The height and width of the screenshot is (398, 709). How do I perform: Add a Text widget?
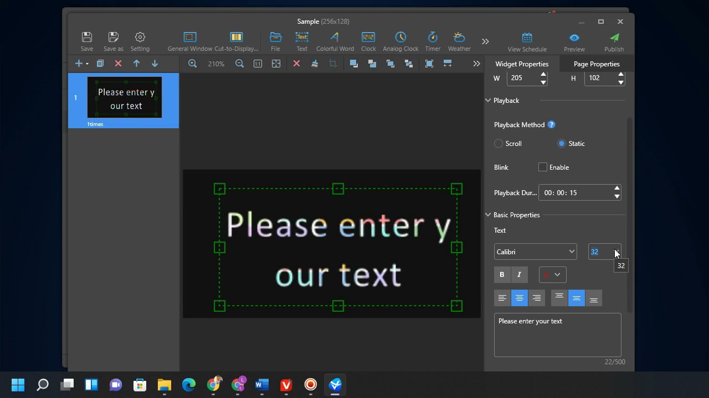302,41
